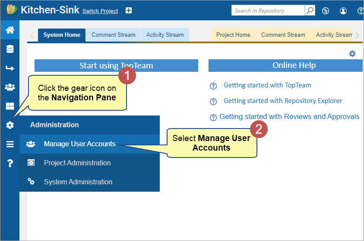
Task: Open the home page settings gear icon
Action: point(352,54)
